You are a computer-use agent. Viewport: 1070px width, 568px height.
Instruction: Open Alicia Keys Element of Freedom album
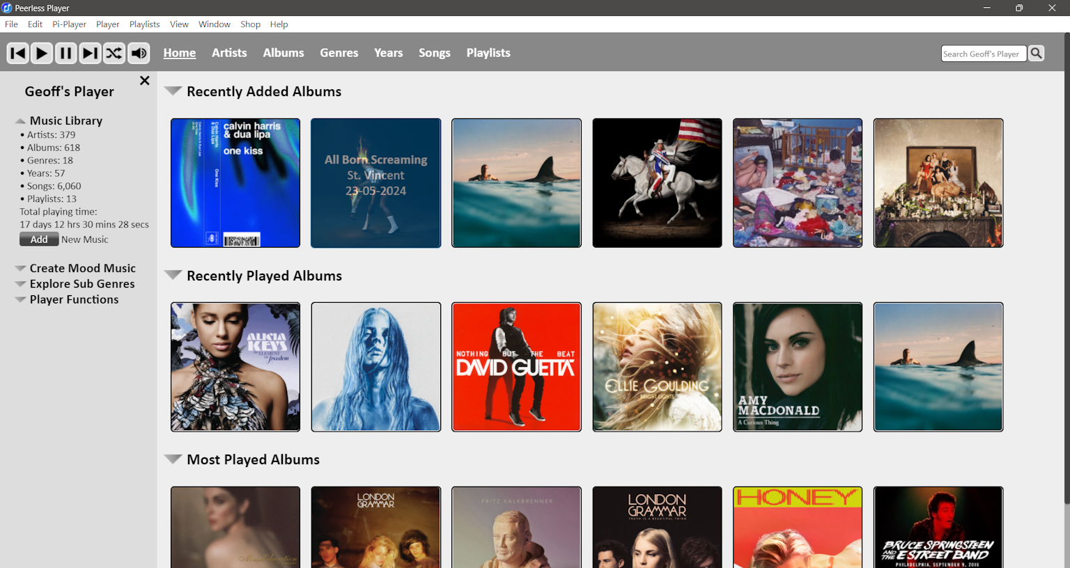(235, 367)
